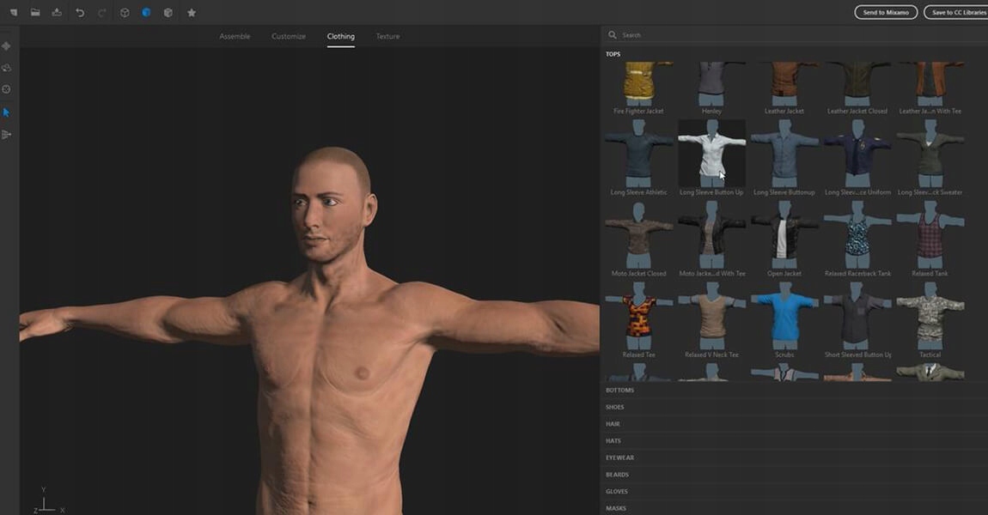Click the star favorites icon in the toolbar

192,13
